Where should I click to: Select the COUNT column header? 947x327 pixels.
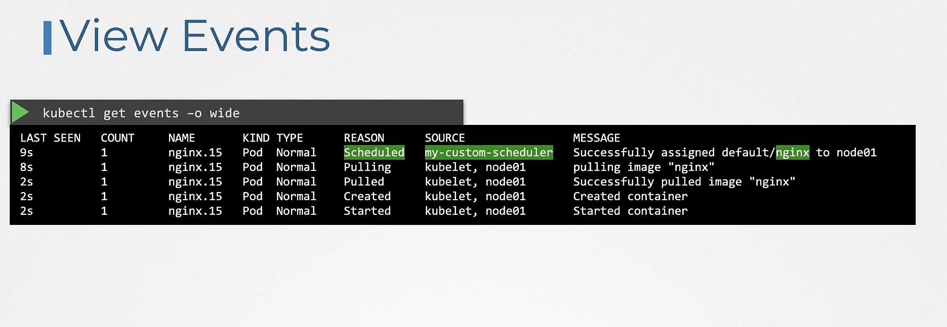click(117, 138)
